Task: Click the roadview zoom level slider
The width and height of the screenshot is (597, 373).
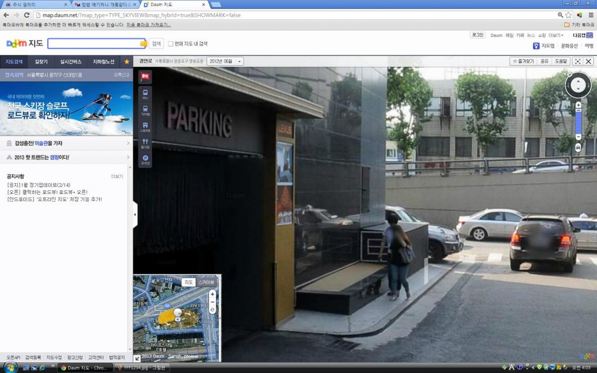Action: [x=578, y=121]
